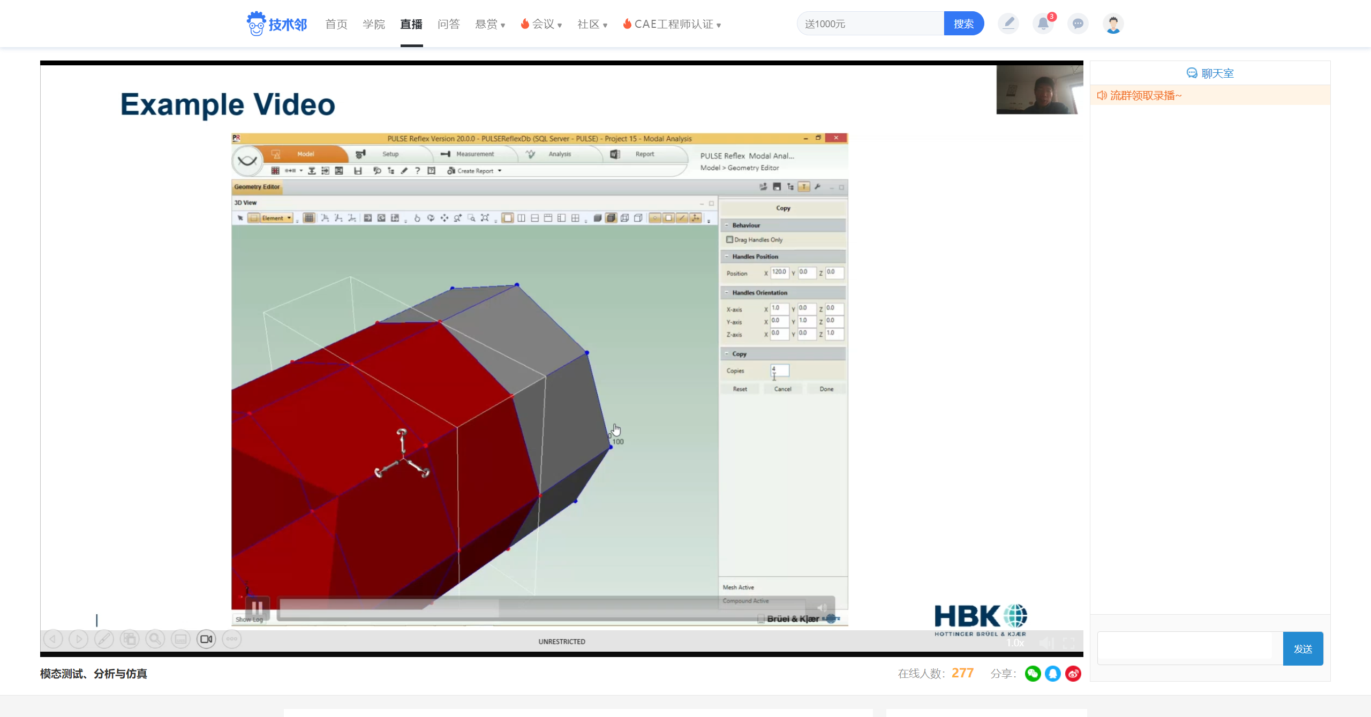Click Cancel in the Copy panel
This screenshot has height=717, width=1371.
point(782,389)
